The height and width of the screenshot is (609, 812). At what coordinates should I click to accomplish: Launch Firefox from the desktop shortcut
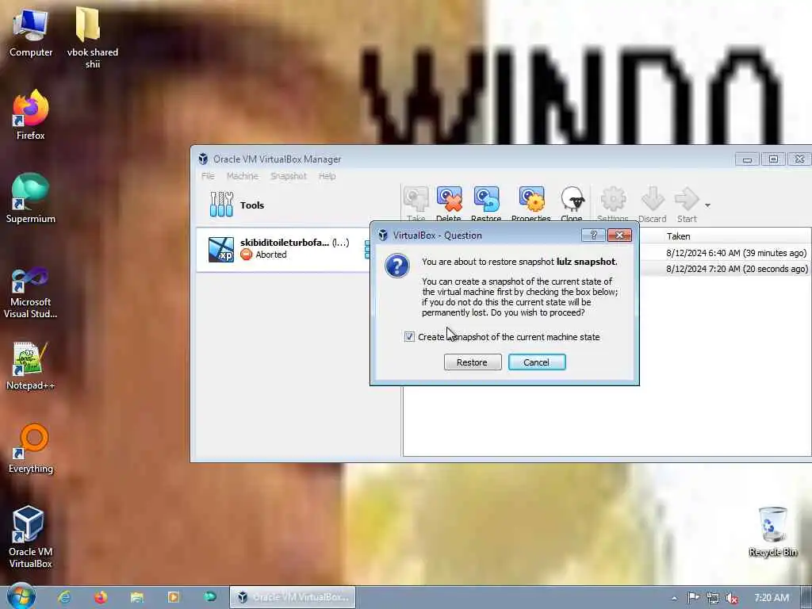[31, 114]
